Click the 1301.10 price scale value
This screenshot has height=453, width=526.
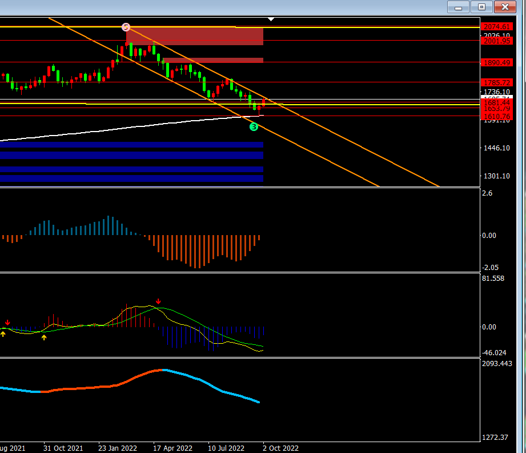pos(496,176)
